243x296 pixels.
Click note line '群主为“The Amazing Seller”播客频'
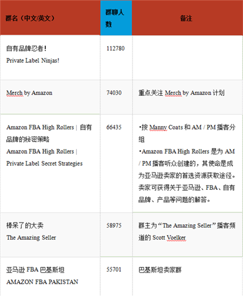coord(187,225)
